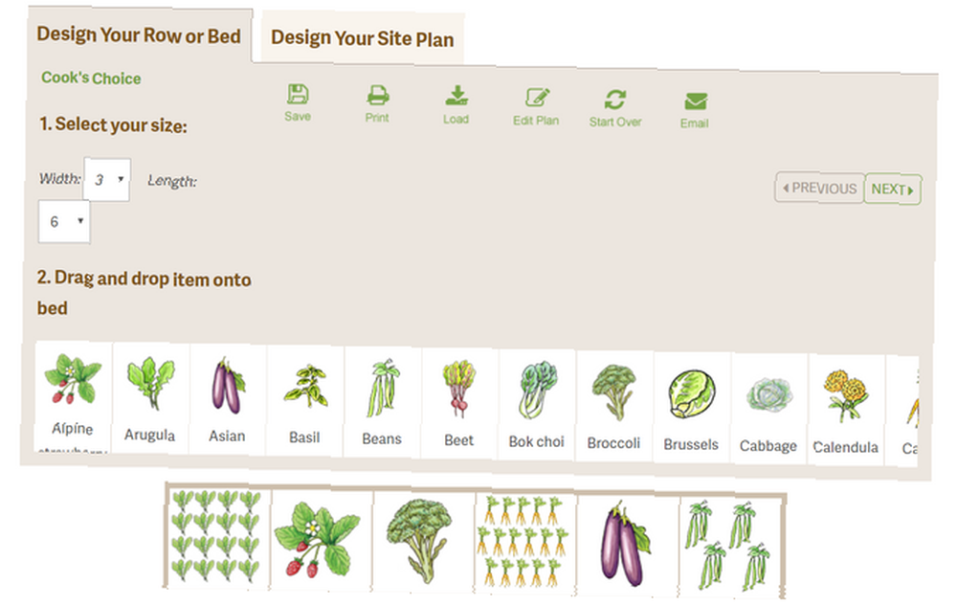
Task: Click the Start Over refresh icon
Action: [615, 100]
